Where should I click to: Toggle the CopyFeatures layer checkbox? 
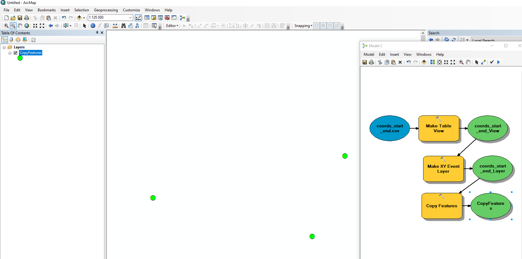pos(15,53)
